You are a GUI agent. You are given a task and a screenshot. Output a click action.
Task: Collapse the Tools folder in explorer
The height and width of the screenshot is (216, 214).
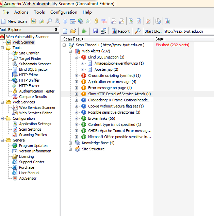point(2,48)
